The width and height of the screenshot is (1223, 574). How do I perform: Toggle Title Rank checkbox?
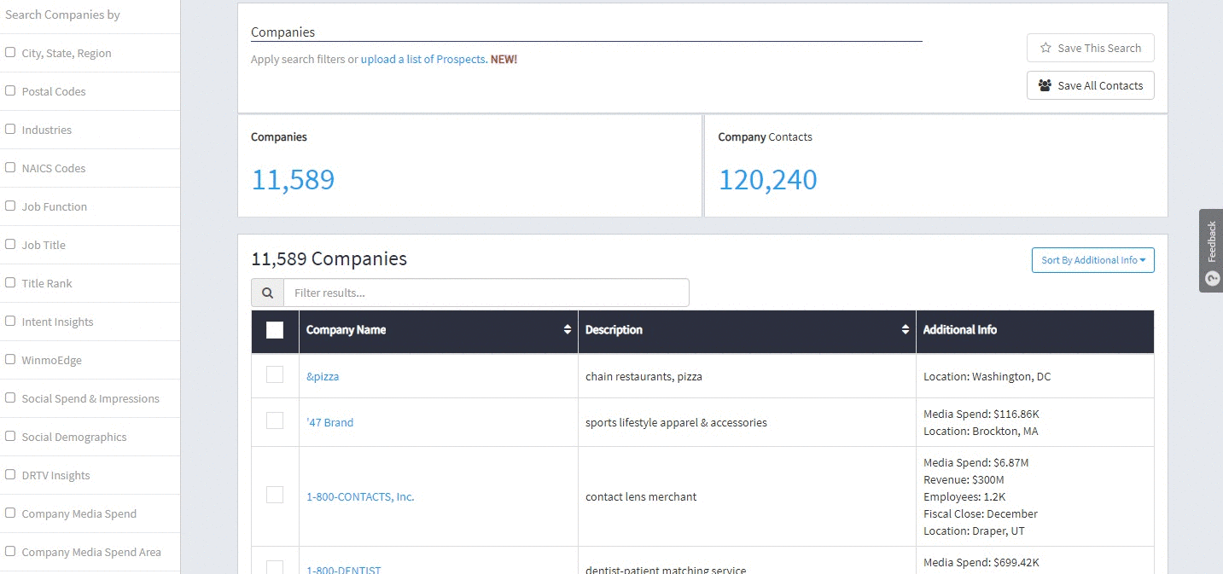[10, 282]
